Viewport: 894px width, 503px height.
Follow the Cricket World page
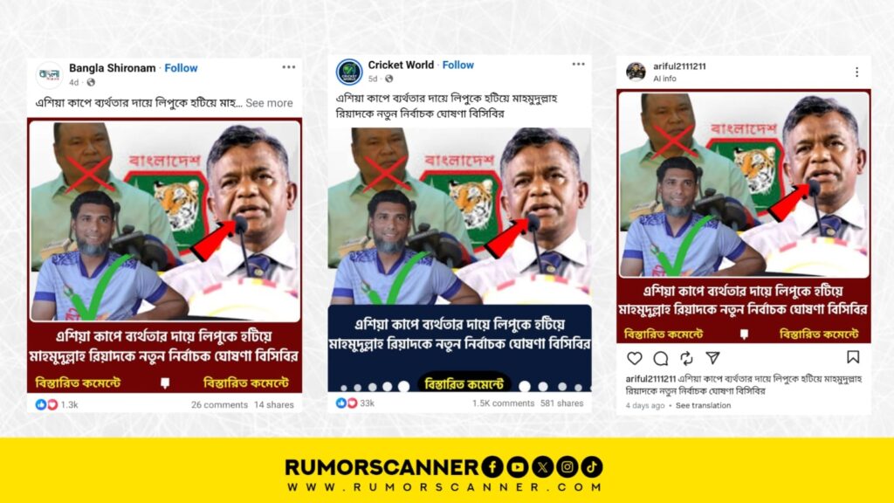(x=457, y=65)
